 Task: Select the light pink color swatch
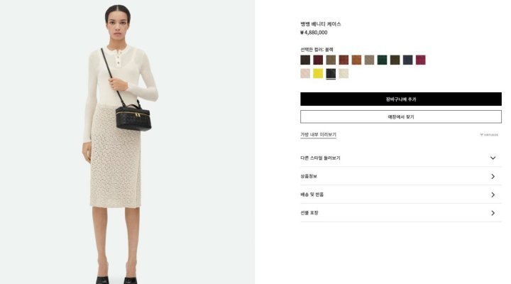305,73
